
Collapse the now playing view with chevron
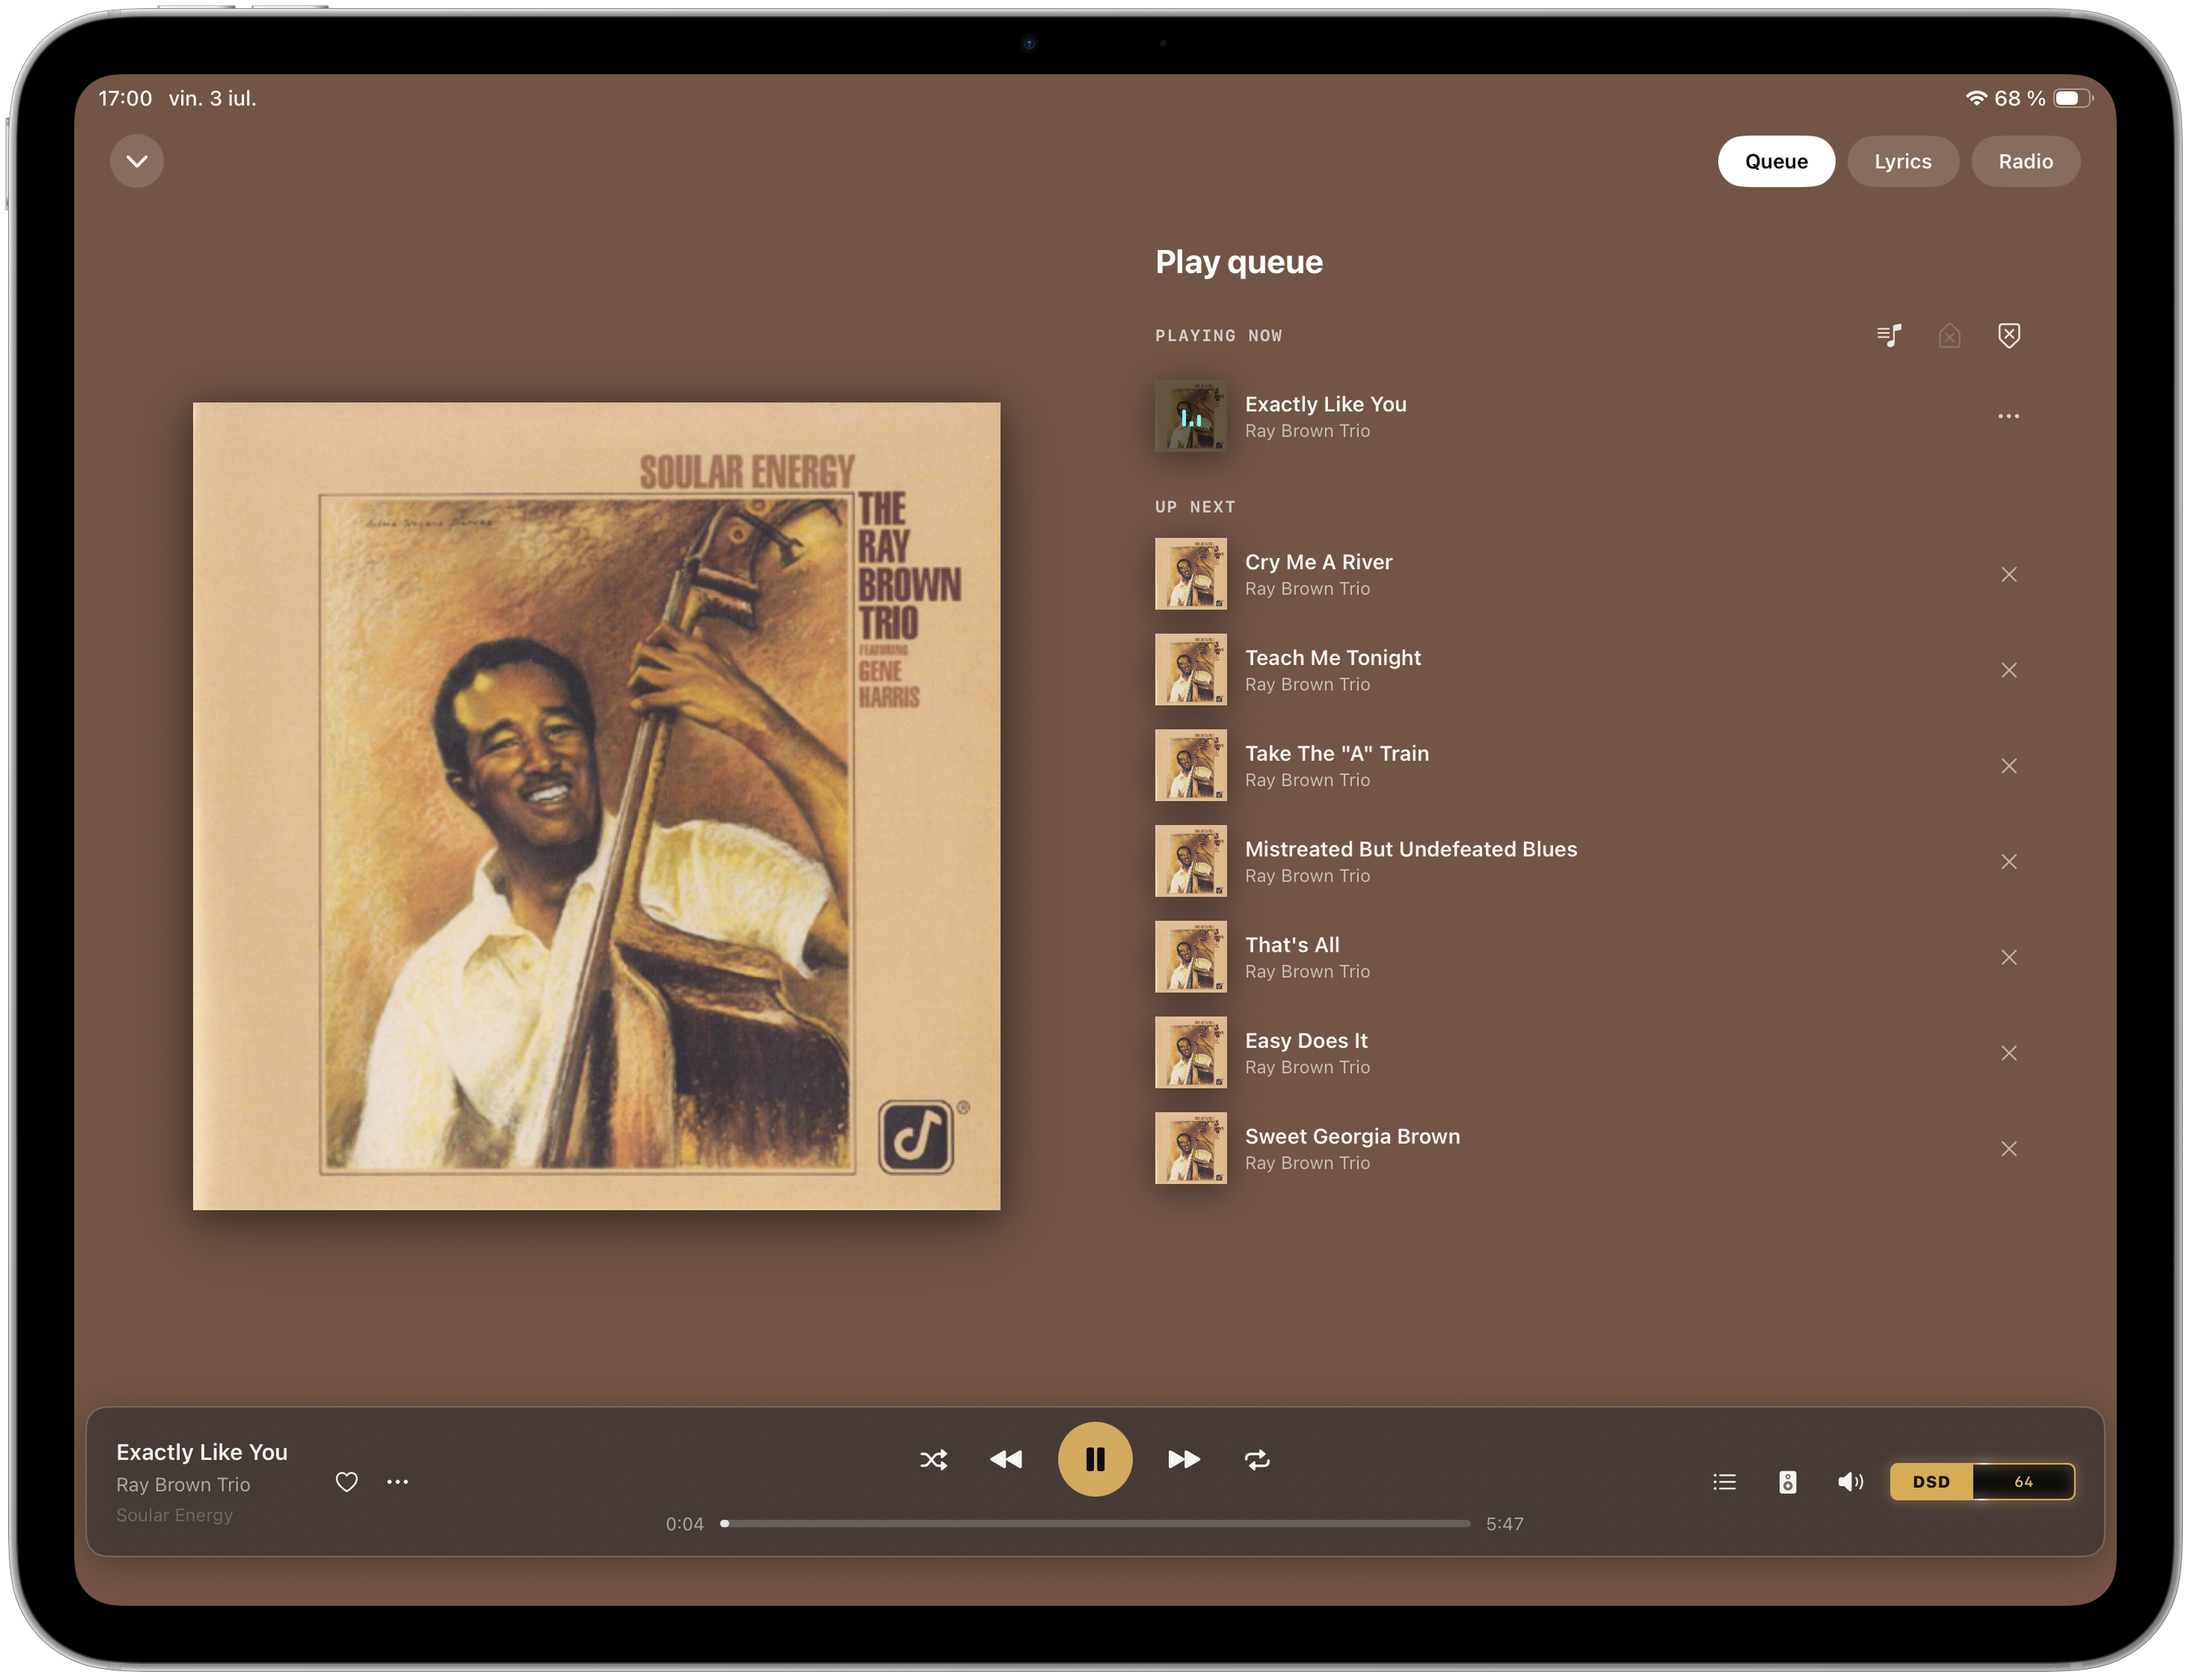[137, 161]
